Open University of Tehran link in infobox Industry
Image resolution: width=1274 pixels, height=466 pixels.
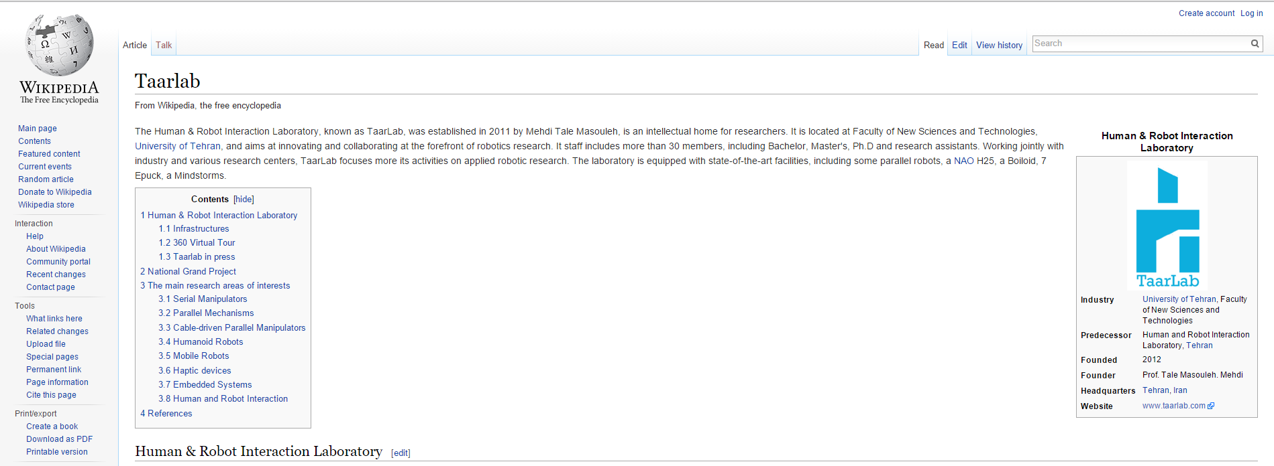click(1179, 299)
